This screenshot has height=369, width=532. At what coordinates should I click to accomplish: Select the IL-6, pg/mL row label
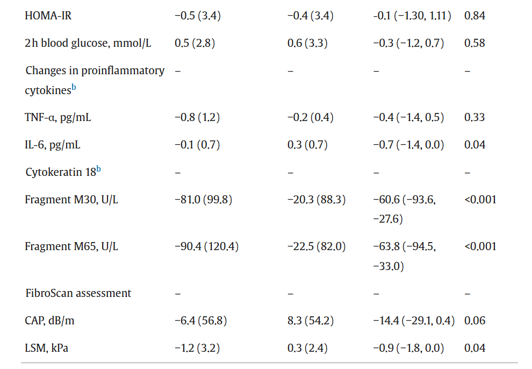click(53, 145)
